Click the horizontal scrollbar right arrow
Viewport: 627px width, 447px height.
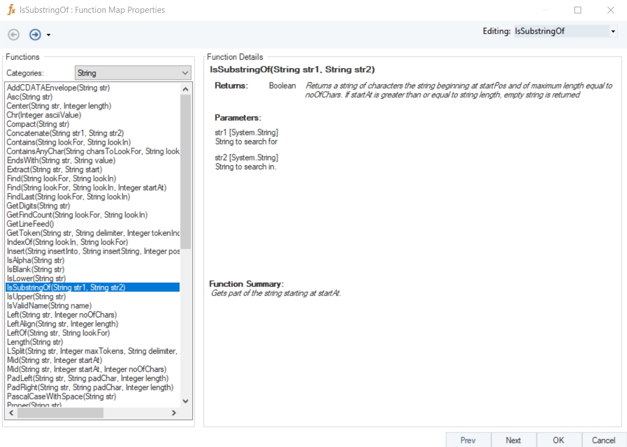174,413
